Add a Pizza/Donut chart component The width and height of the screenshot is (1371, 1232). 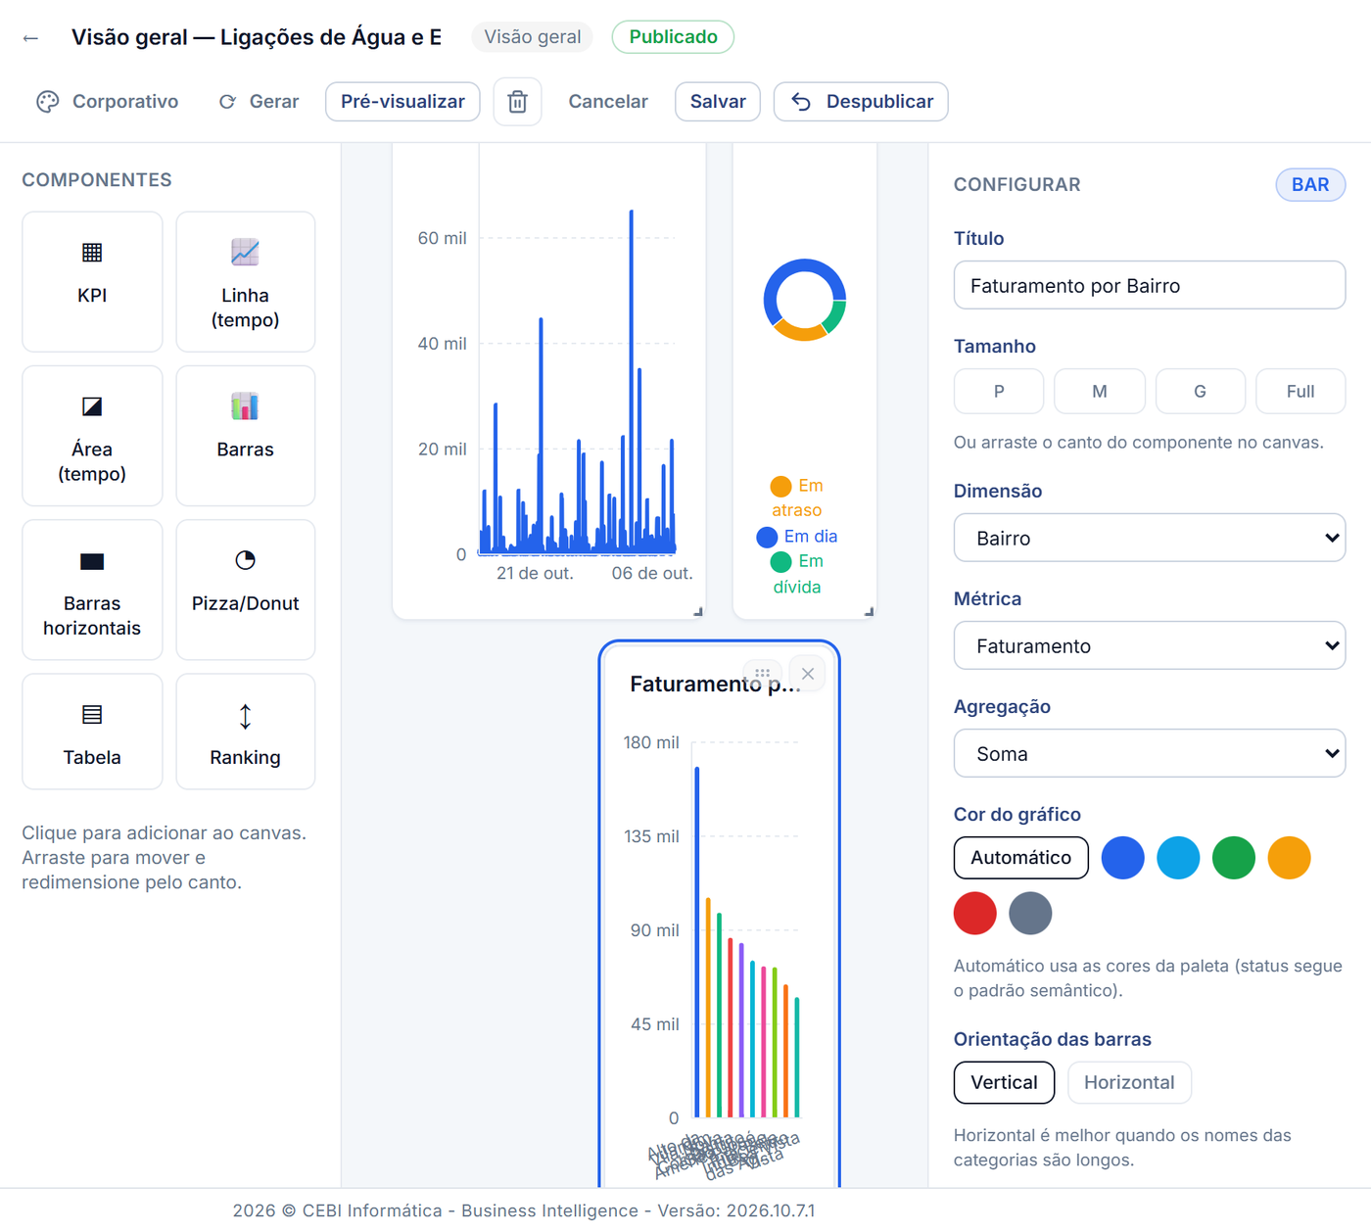tap(245, 590)
